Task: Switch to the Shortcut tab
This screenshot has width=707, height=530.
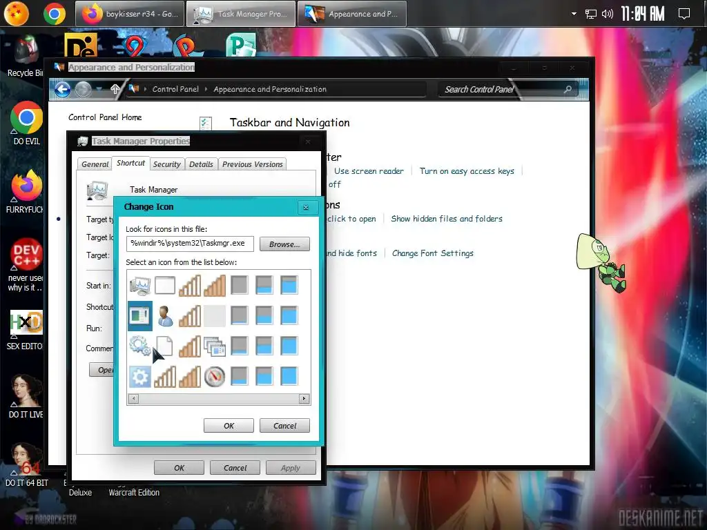Action: click(x=130, y=163)
